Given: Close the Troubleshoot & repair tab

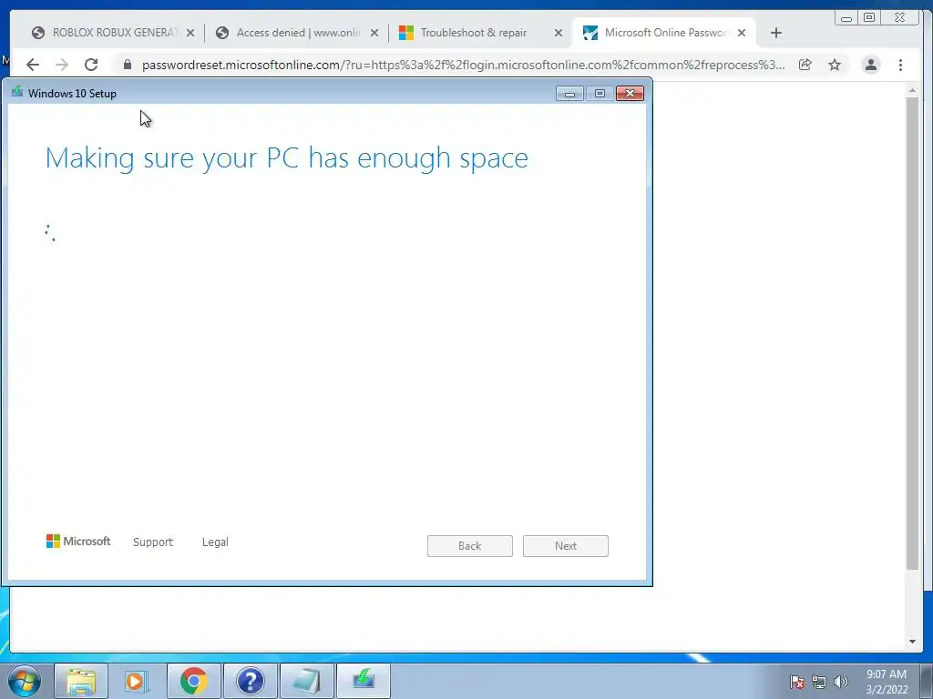Looking at the screenshot, I should (x=559, y=34).
